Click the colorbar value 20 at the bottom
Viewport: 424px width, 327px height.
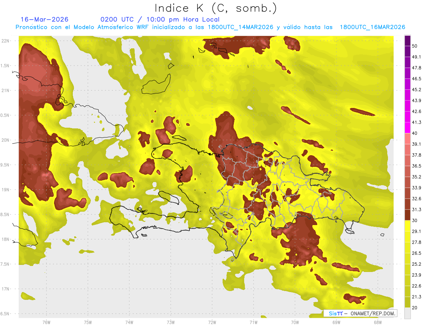click(x=415, y=308)
